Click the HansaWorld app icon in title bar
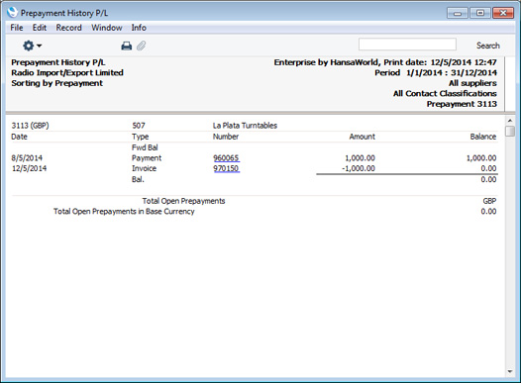This screenshot has height=383, width=521. [x=12, y=12]
